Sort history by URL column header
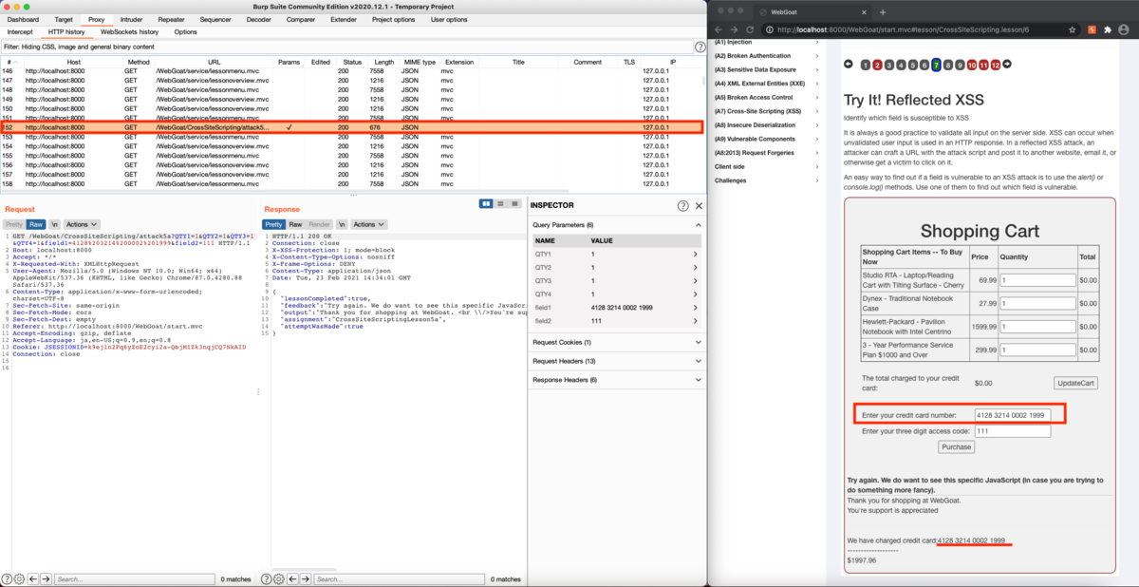Viewport: 1139px width, 587px height. point(214,62)
